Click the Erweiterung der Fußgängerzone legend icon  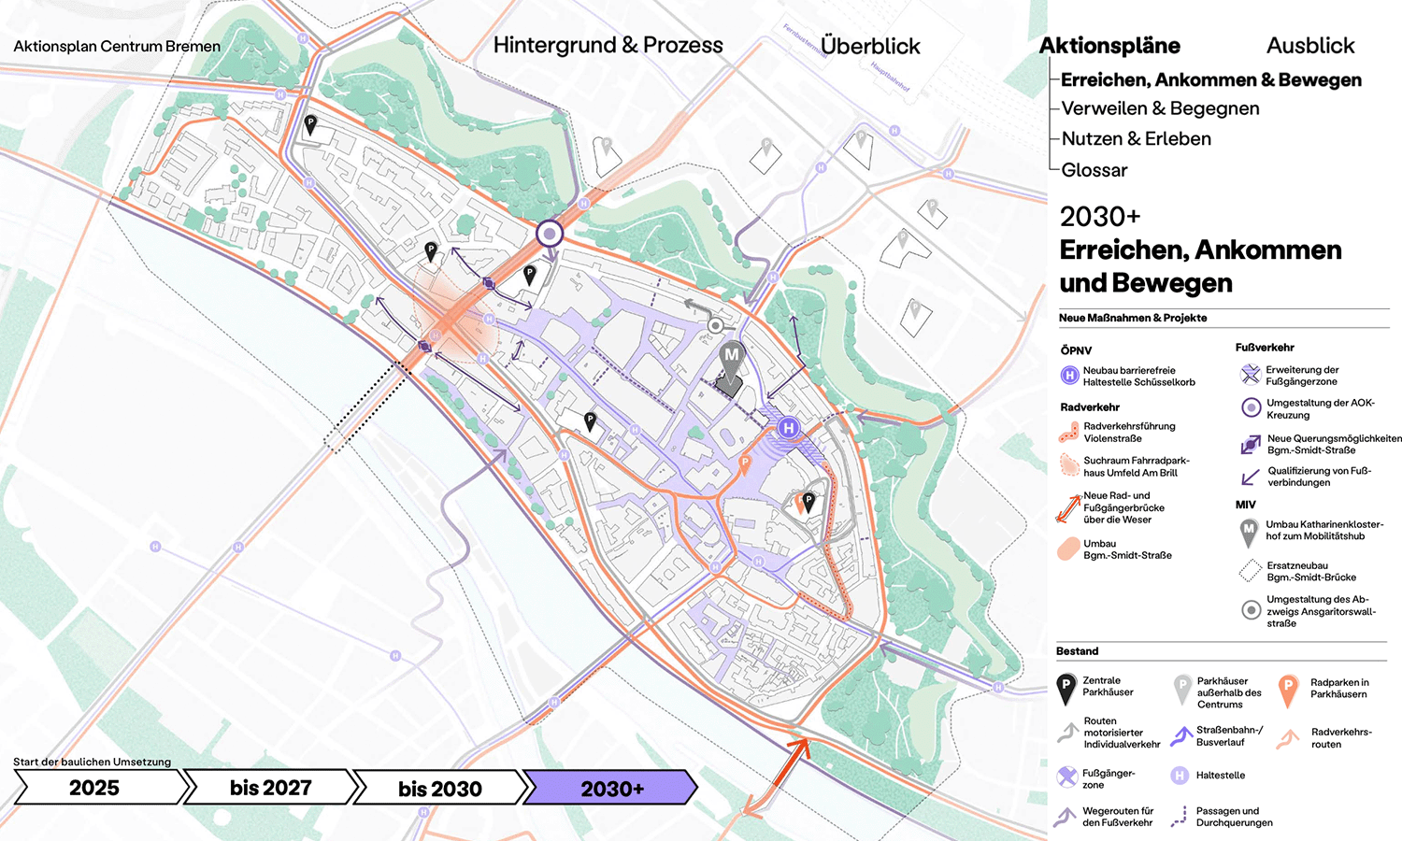coord(1251,375)
